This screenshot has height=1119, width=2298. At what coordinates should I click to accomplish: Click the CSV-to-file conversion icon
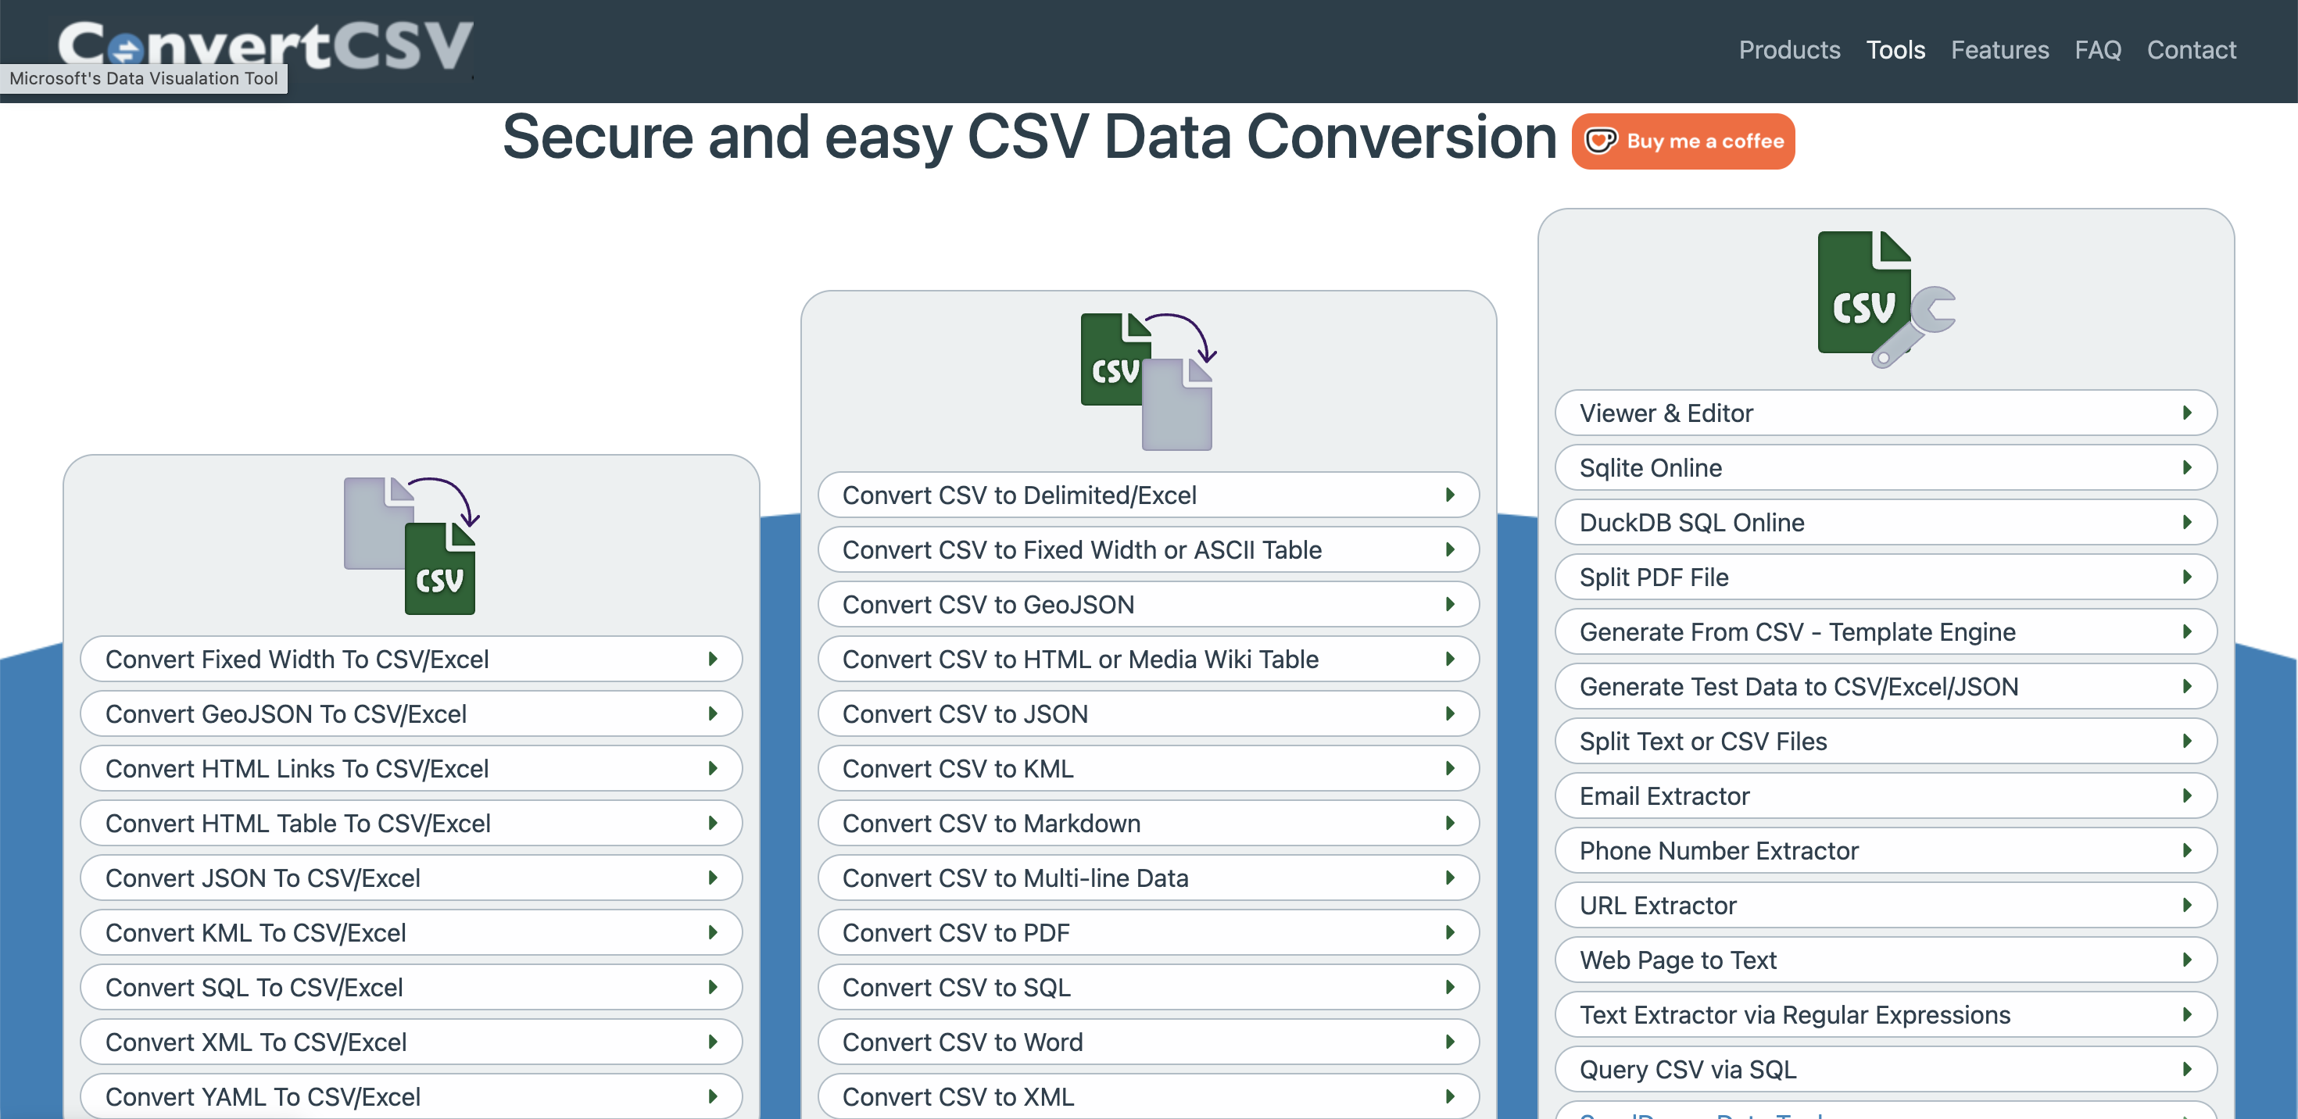pyautogui.click(x=1147, y=381)
